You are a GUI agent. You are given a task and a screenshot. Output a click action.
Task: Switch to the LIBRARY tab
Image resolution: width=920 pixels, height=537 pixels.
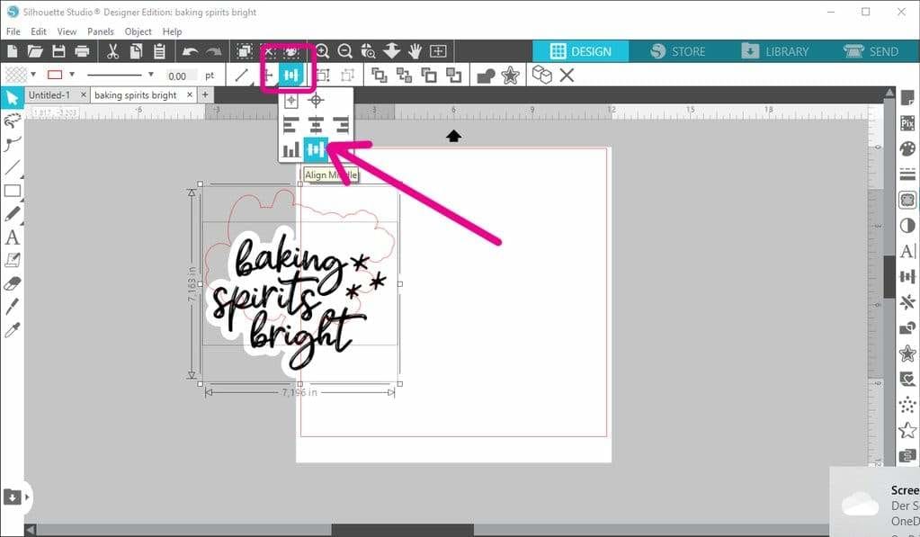[774, 51]
